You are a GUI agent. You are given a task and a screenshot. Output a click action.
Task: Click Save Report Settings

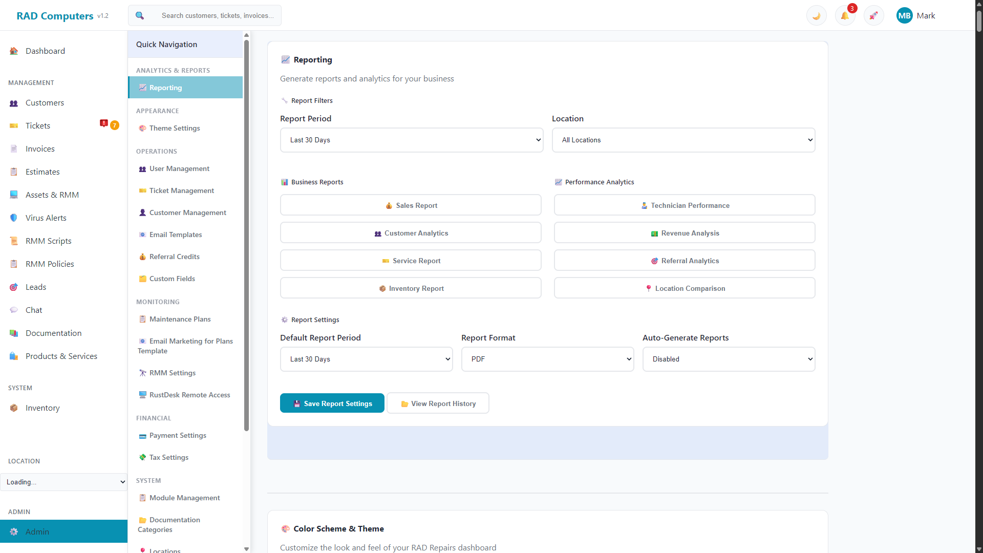(332, 403)
